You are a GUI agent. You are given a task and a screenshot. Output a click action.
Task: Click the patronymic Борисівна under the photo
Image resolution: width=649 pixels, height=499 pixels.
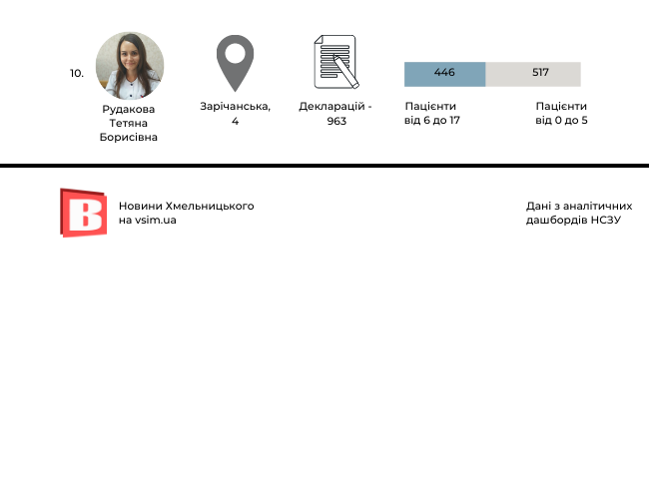point(129,138)
